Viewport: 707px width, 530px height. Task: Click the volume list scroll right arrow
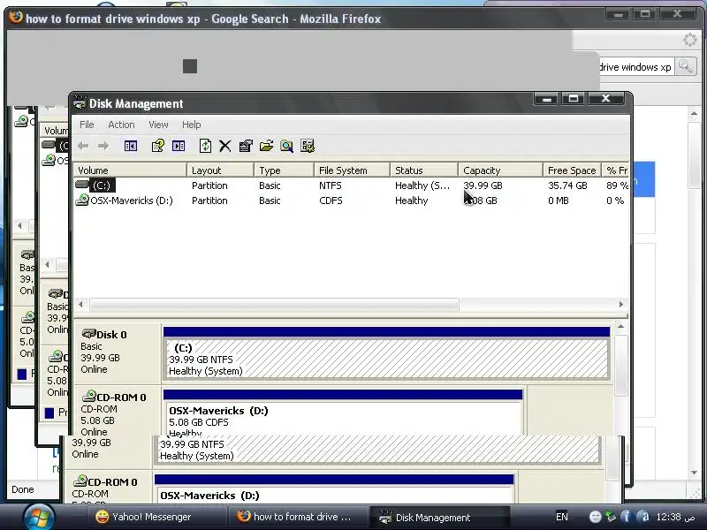coord(621,305)
